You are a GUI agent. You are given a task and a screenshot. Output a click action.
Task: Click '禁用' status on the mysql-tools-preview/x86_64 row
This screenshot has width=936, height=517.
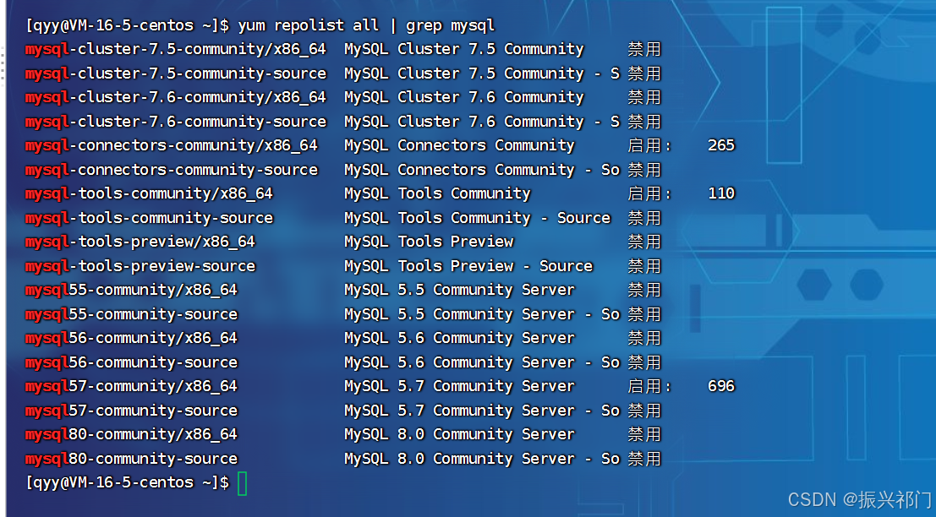pos(644,242)
